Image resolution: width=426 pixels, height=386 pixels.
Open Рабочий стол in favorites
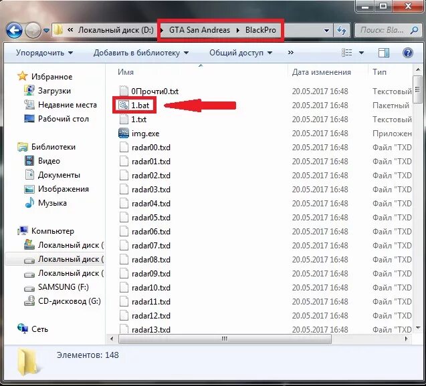64,119
